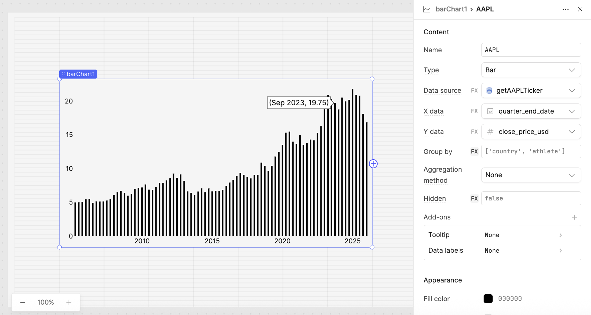Click the FX icon next to Hidden

point(474,198)
